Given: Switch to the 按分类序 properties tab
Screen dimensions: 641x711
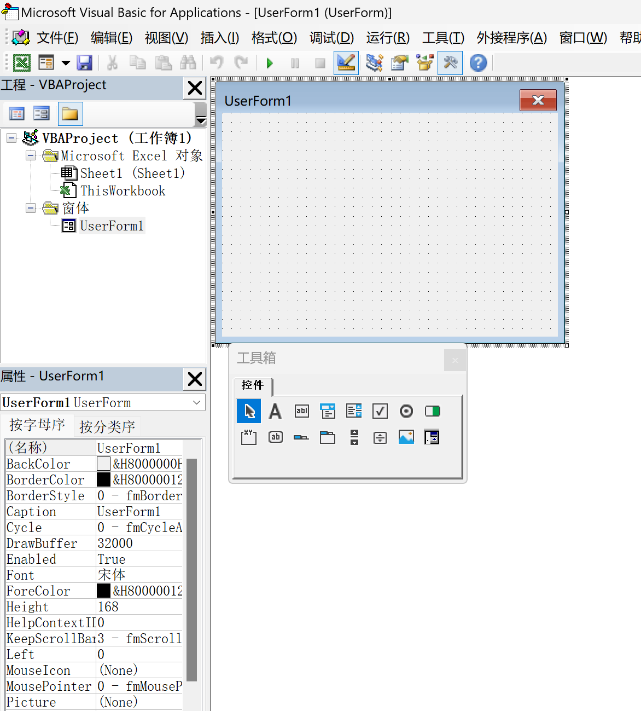Looking at the screenshot, I should pyautogui.click(x=107, y=426).
